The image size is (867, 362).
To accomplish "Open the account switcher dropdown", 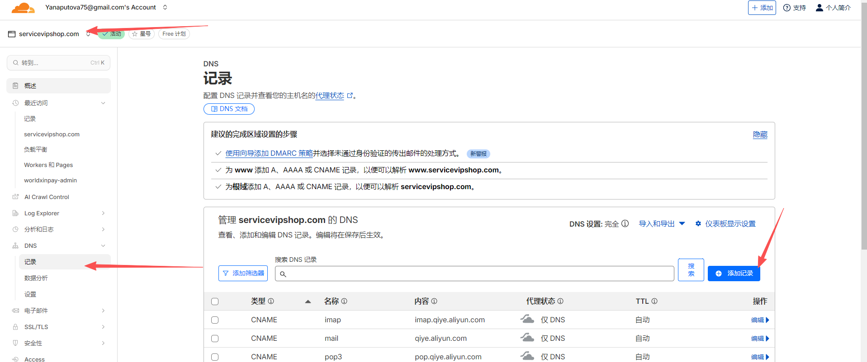I will click(x=165, y=7).
